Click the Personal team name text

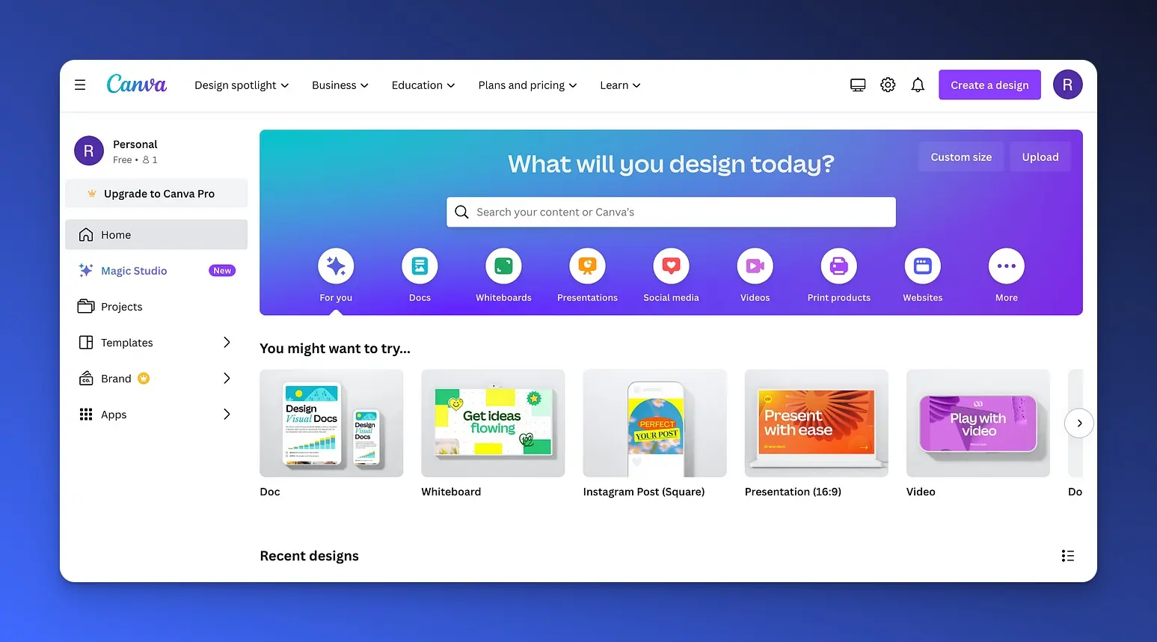pyautogui.click(x=135, y=144)
